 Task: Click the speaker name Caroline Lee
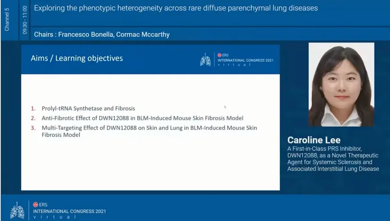point(314,140)
